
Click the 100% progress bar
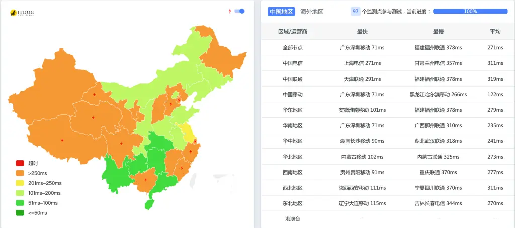pyautogui.click(x=470, y=11)
